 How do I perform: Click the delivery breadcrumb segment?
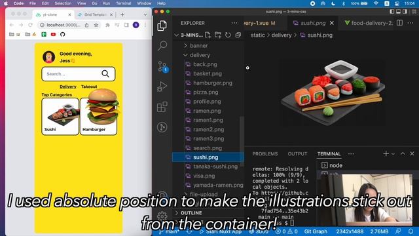pyautogui.click(x=282, y=35)
